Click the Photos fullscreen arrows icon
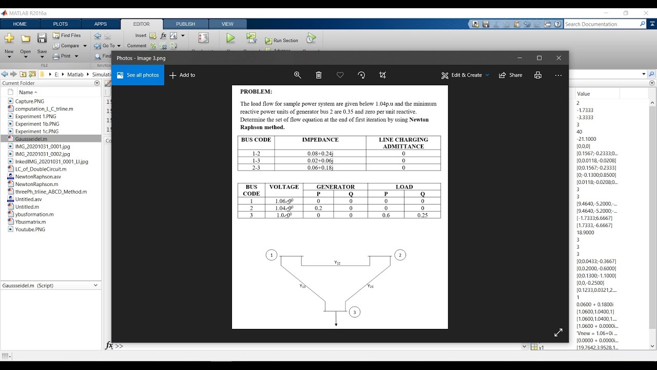 click(558, 332)
